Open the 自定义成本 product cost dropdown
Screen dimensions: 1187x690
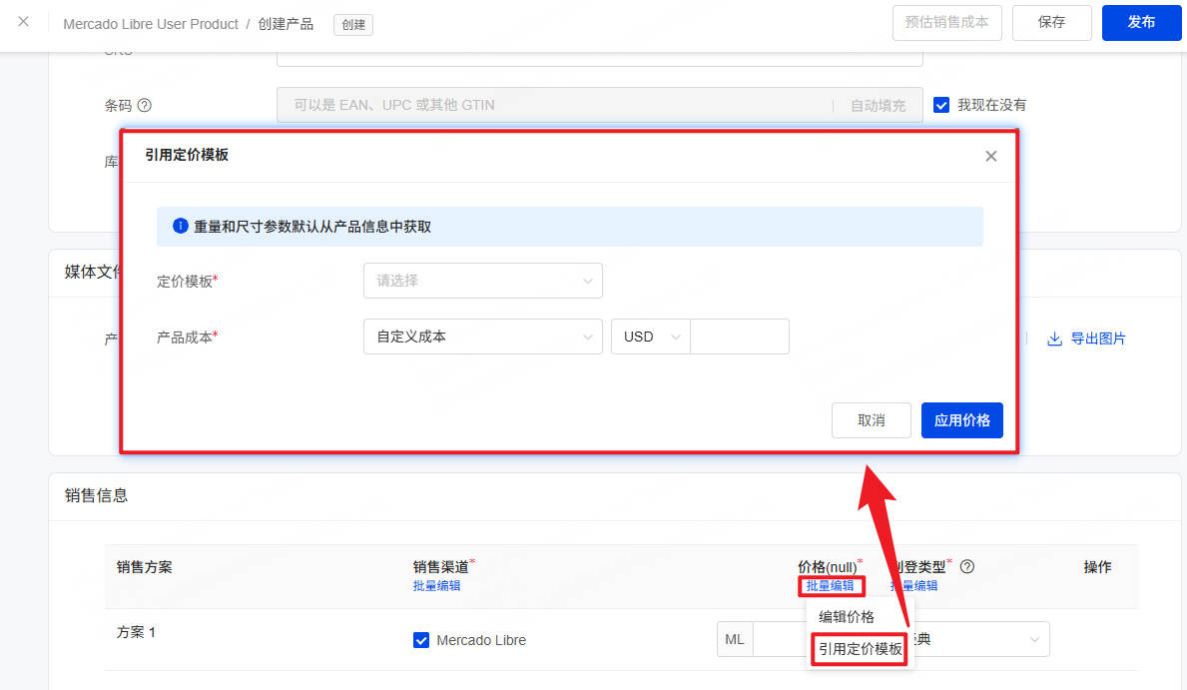point(483,337)
